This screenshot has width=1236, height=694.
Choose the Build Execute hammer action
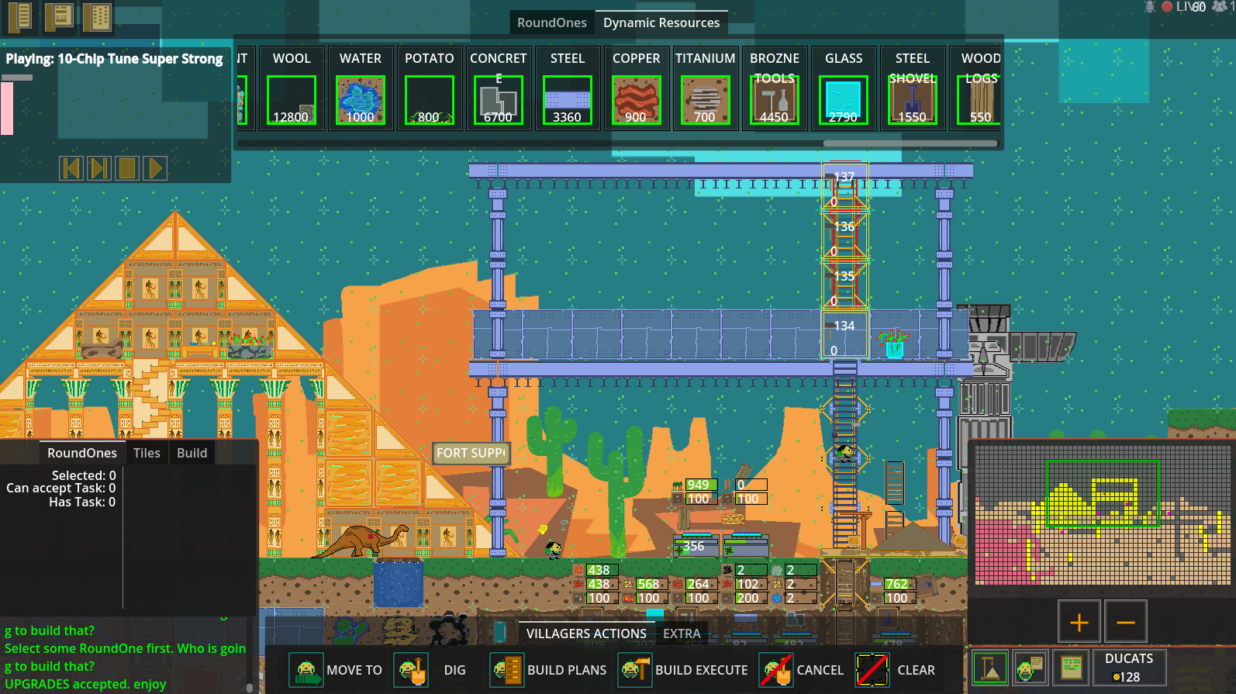tap(635, 670)
